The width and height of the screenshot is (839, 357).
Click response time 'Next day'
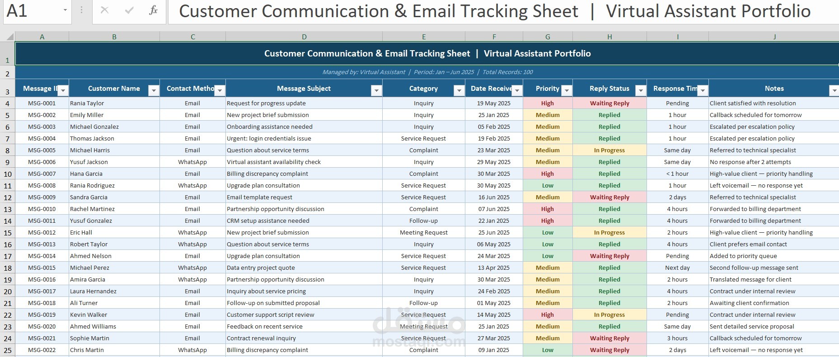tap(677, 268)
